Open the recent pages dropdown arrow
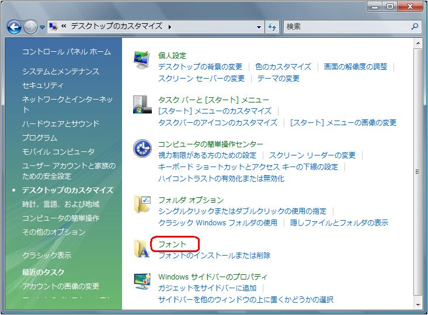 click(42, 27)
